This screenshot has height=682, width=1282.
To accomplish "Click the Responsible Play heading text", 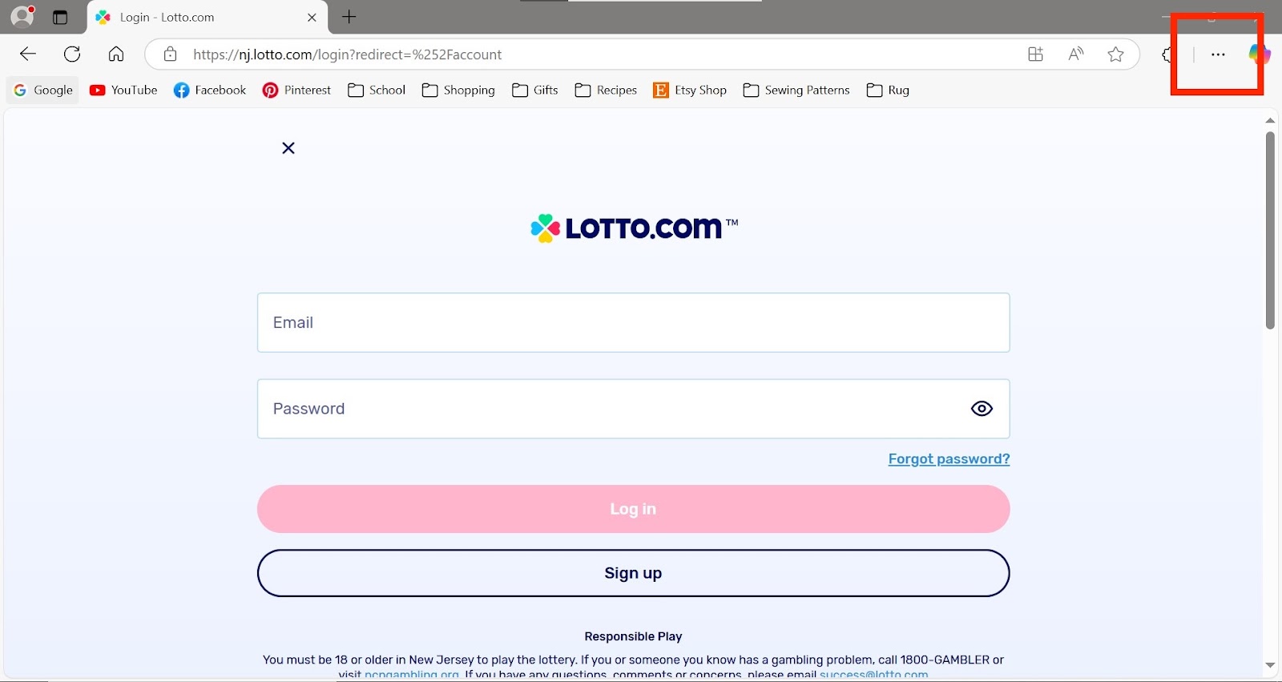I will (x=633, y=636).
